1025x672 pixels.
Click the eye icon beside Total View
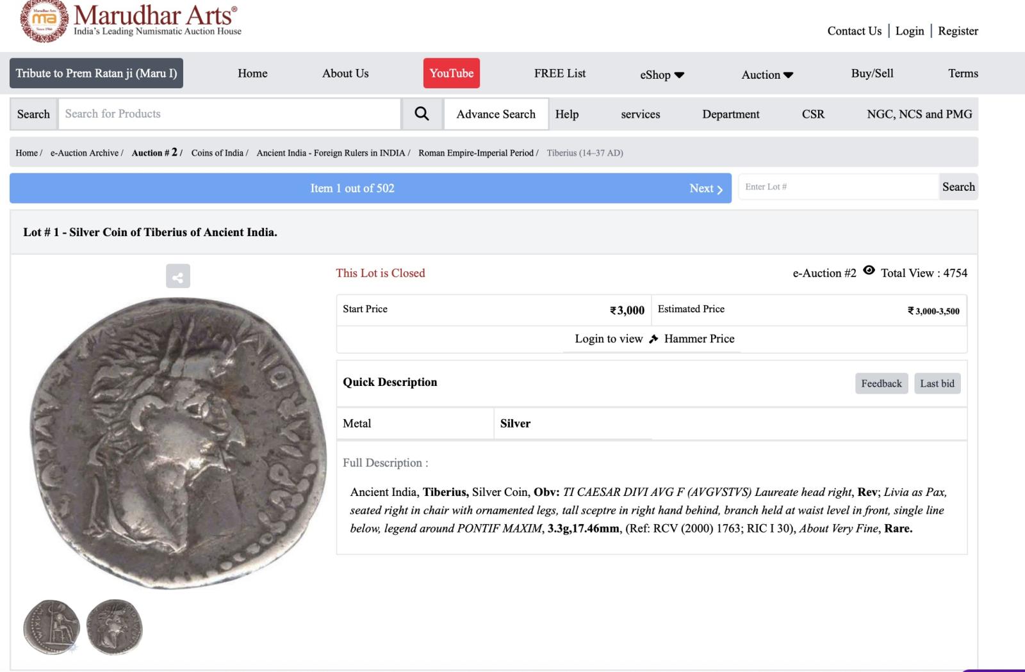coord(869,271)
